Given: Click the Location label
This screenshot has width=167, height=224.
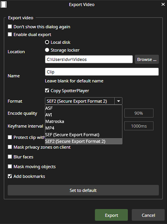Looking at the screenshot, I should click(16, 52).
